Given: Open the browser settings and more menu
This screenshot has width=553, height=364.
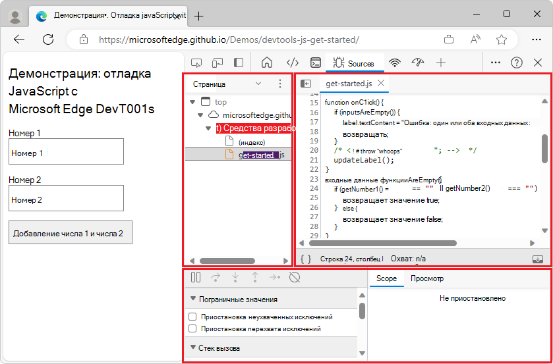Looking at the screenshot, I should click(536, 39).
